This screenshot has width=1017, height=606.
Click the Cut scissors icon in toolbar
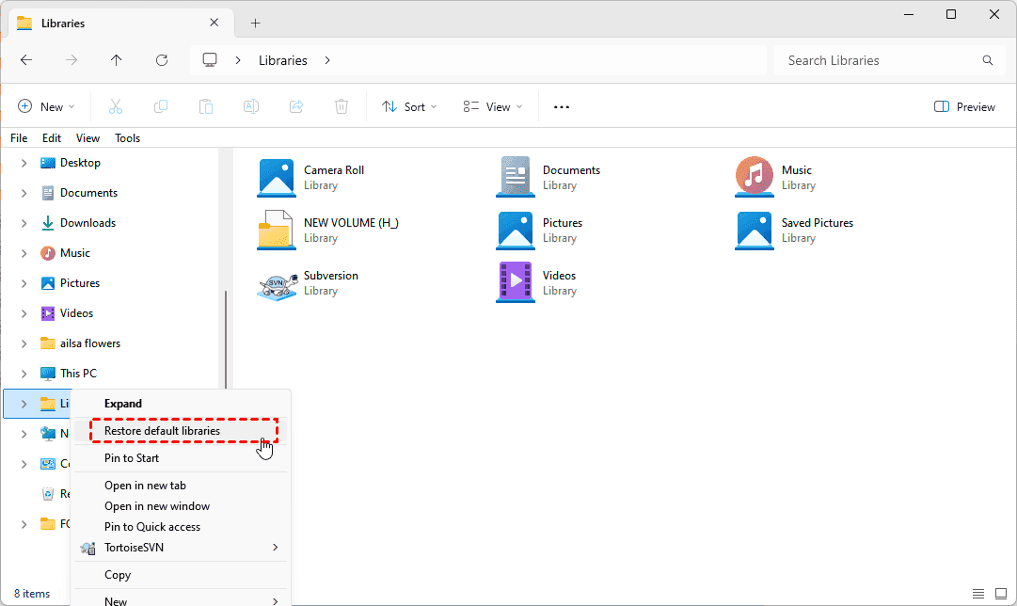(116, 107)
